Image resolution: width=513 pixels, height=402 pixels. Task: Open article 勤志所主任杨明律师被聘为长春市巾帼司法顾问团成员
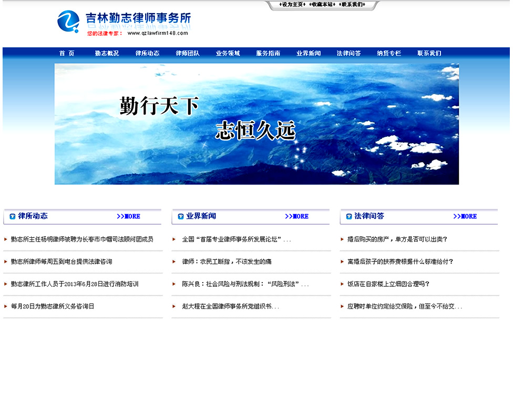click(82, 239)
